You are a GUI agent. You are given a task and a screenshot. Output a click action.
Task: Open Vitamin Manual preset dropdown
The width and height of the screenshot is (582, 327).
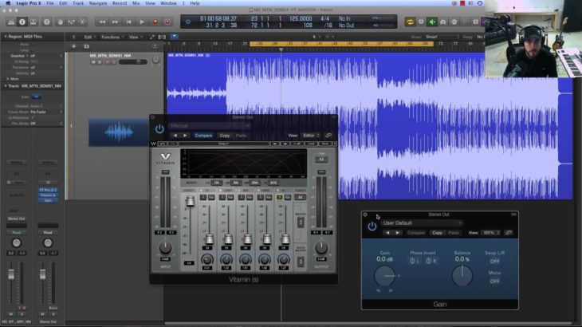click(x=209, y=125)
